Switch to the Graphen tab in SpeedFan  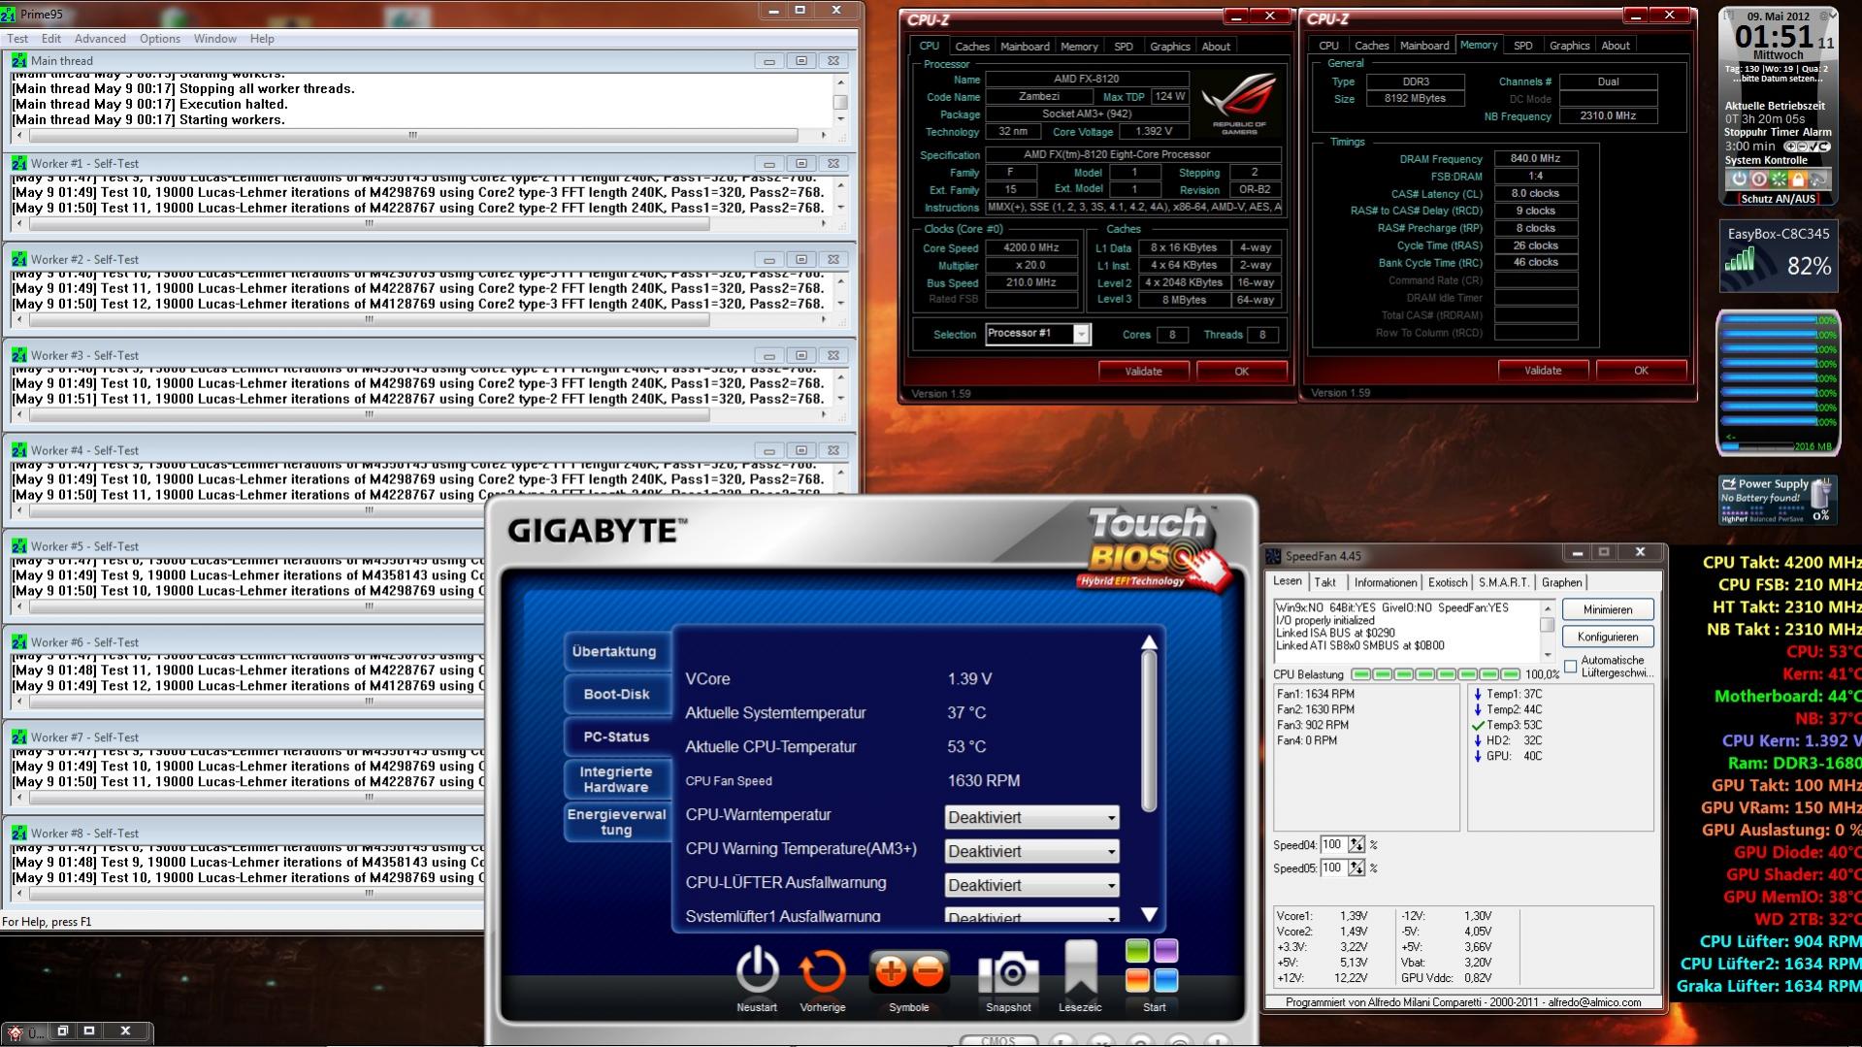[1561, 582]
